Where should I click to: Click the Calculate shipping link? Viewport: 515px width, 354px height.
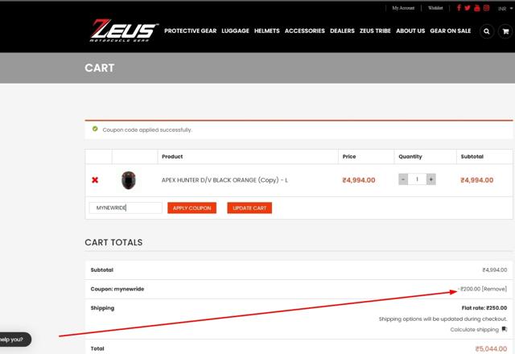pos(474,329)
